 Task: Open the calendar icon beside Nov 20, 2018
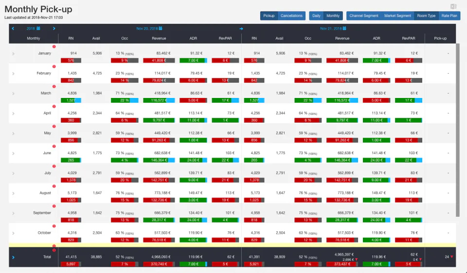161,29
